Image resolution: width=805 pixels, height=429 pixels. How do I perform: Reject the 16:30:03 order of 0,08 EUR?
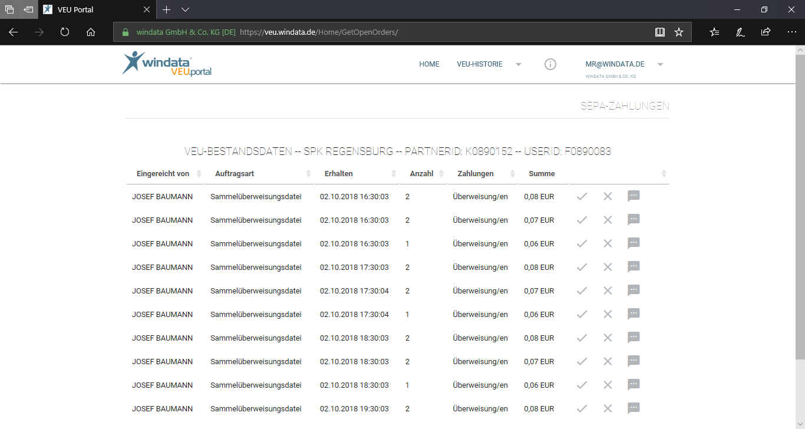pyautogui.click(x=608, y=196)
